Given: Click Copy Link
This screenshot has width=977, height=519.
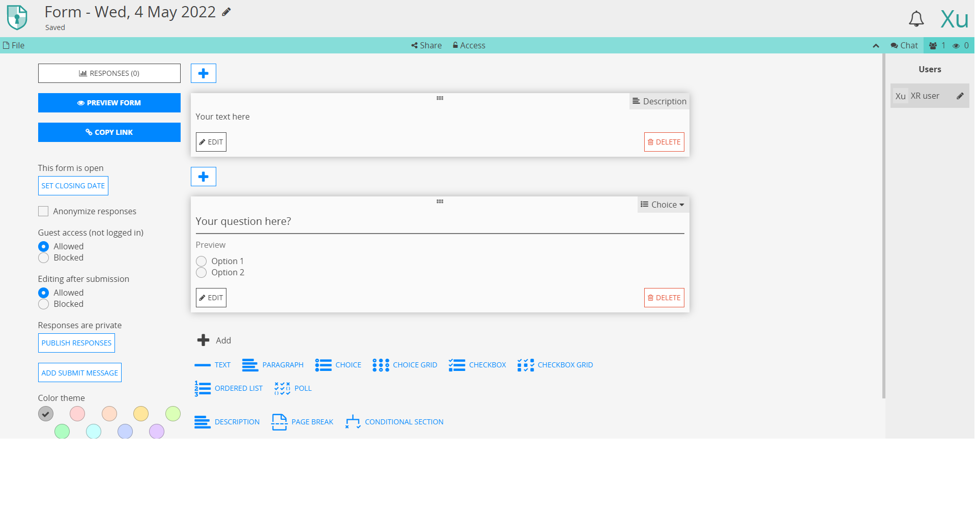Looking at the screenshot, I should pos(109,132).
